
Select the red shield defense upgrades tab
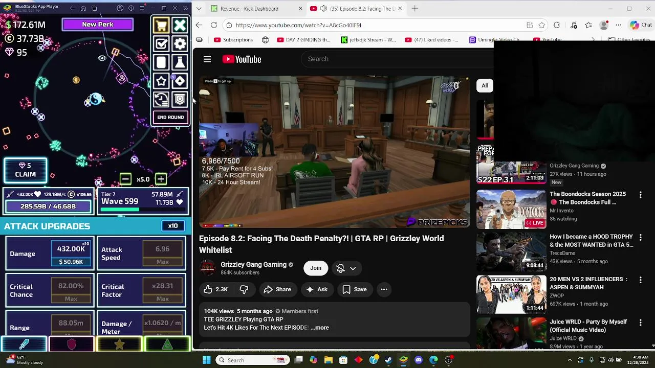tap(72, 344)
